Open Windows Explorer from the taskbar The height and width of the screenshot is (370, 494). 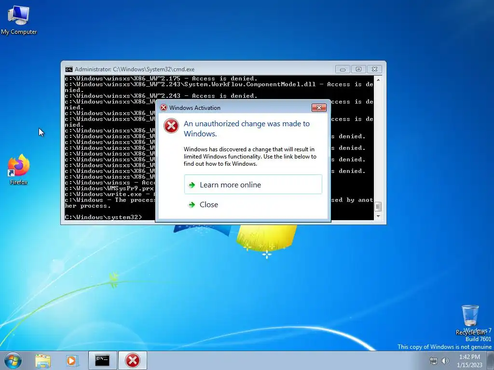(x=43, y=361)
